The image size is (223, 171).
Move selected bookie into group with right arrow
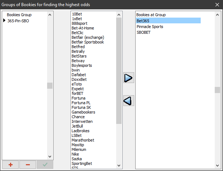pos(128,78)
